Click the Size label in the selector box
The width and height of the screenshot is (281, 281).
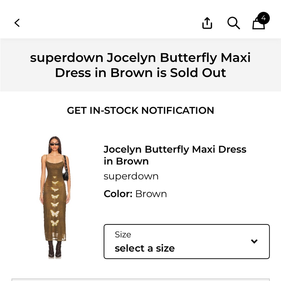(x=123, y=234)
